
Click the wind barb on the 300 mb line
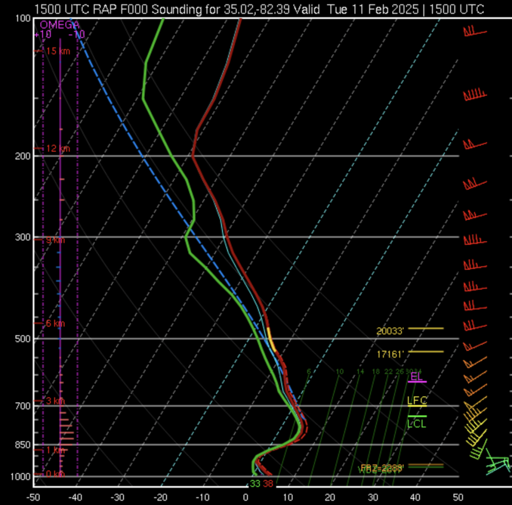pos(475,240)
